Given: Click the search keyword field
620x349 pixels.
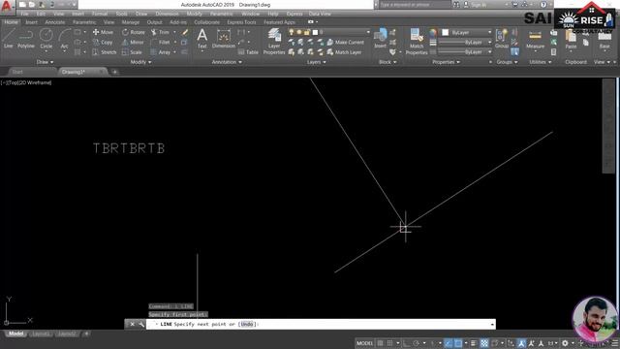Looking at the screenshot, I should (x=415, y=5).
